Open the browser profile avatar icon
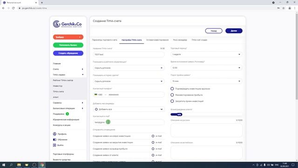 pyautogui.click(x=290, y=8)
